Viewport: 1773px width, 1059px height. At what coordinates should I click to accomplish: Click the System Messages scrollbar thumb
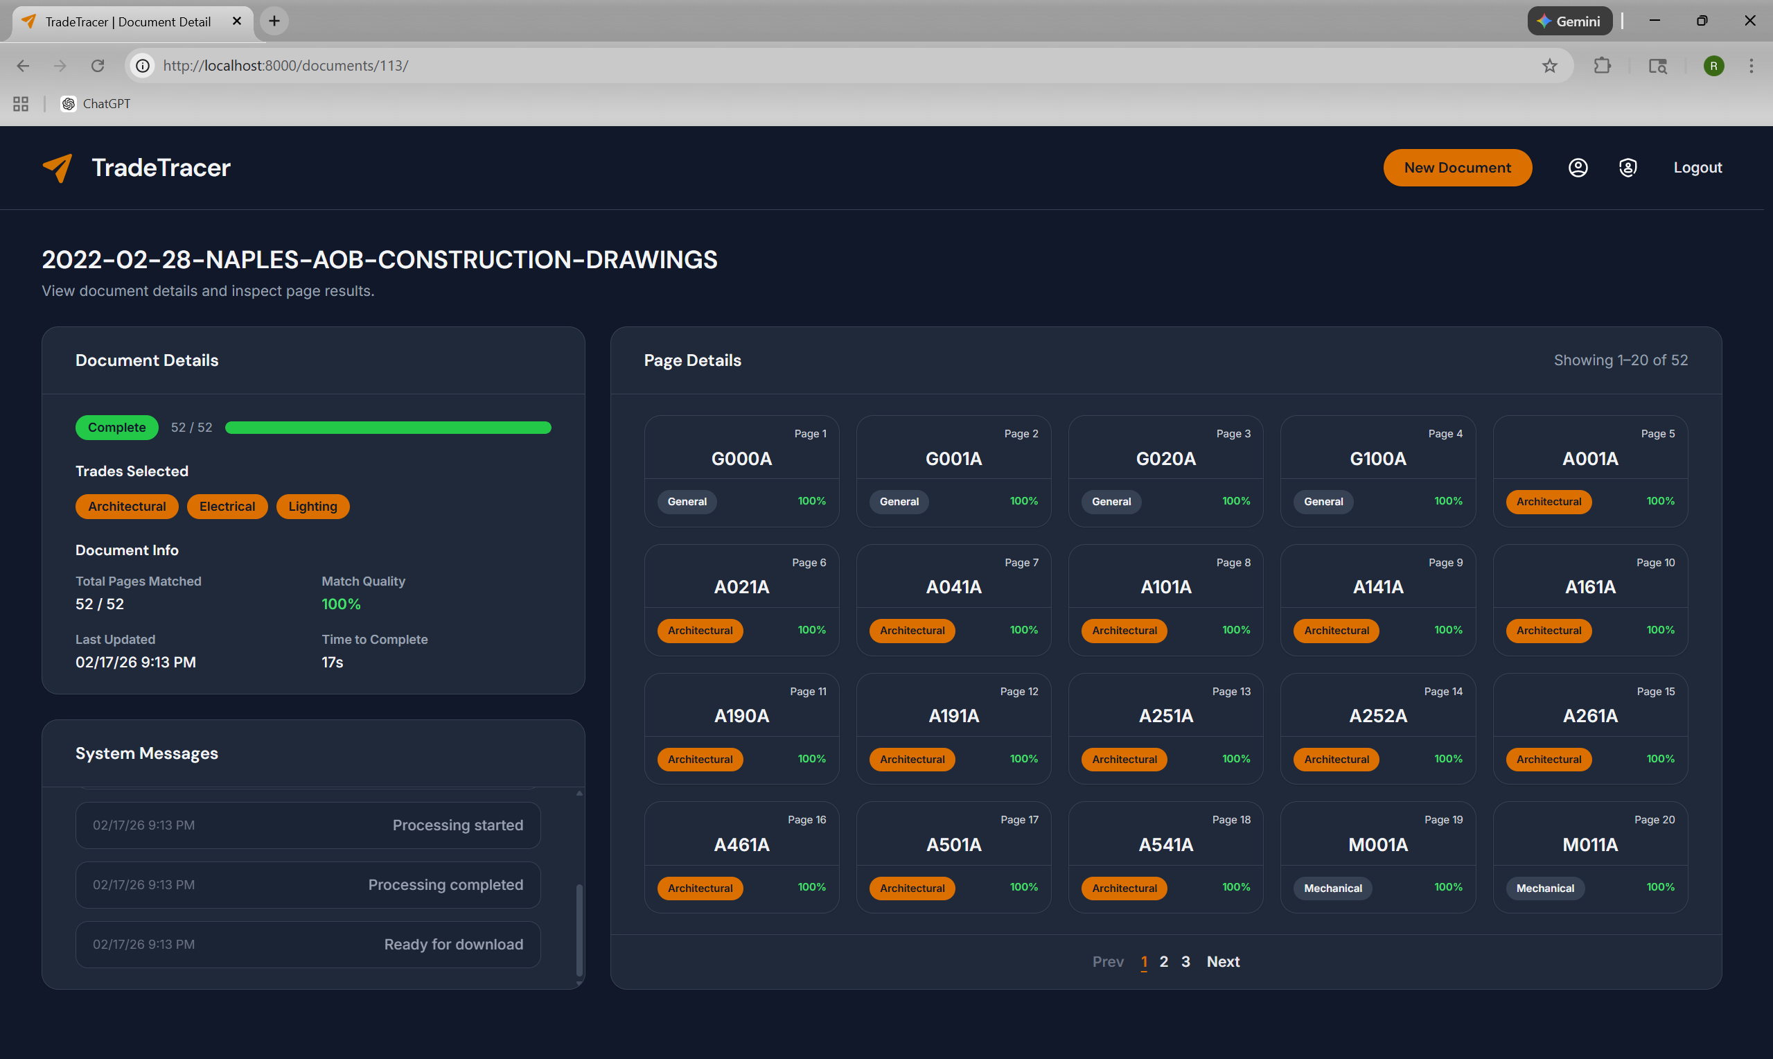(x=579, y=931)
